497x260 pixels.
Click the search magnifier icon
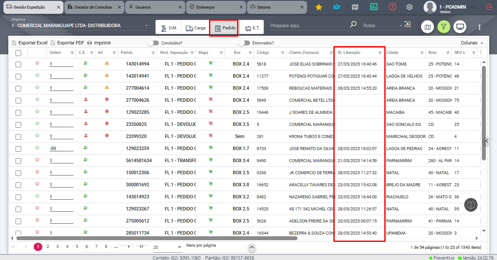[x=353, y=25]
